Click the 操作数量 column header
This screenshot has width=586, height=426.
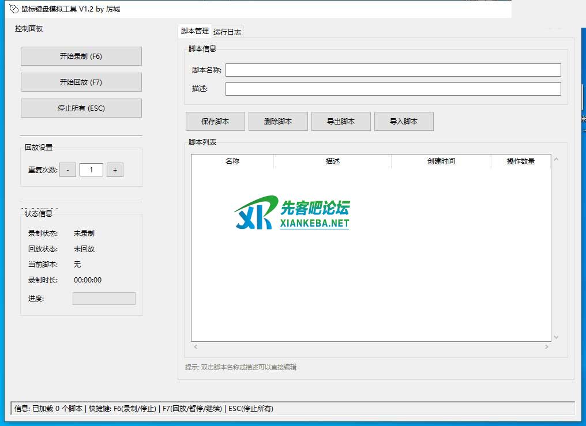coord(520,161)
